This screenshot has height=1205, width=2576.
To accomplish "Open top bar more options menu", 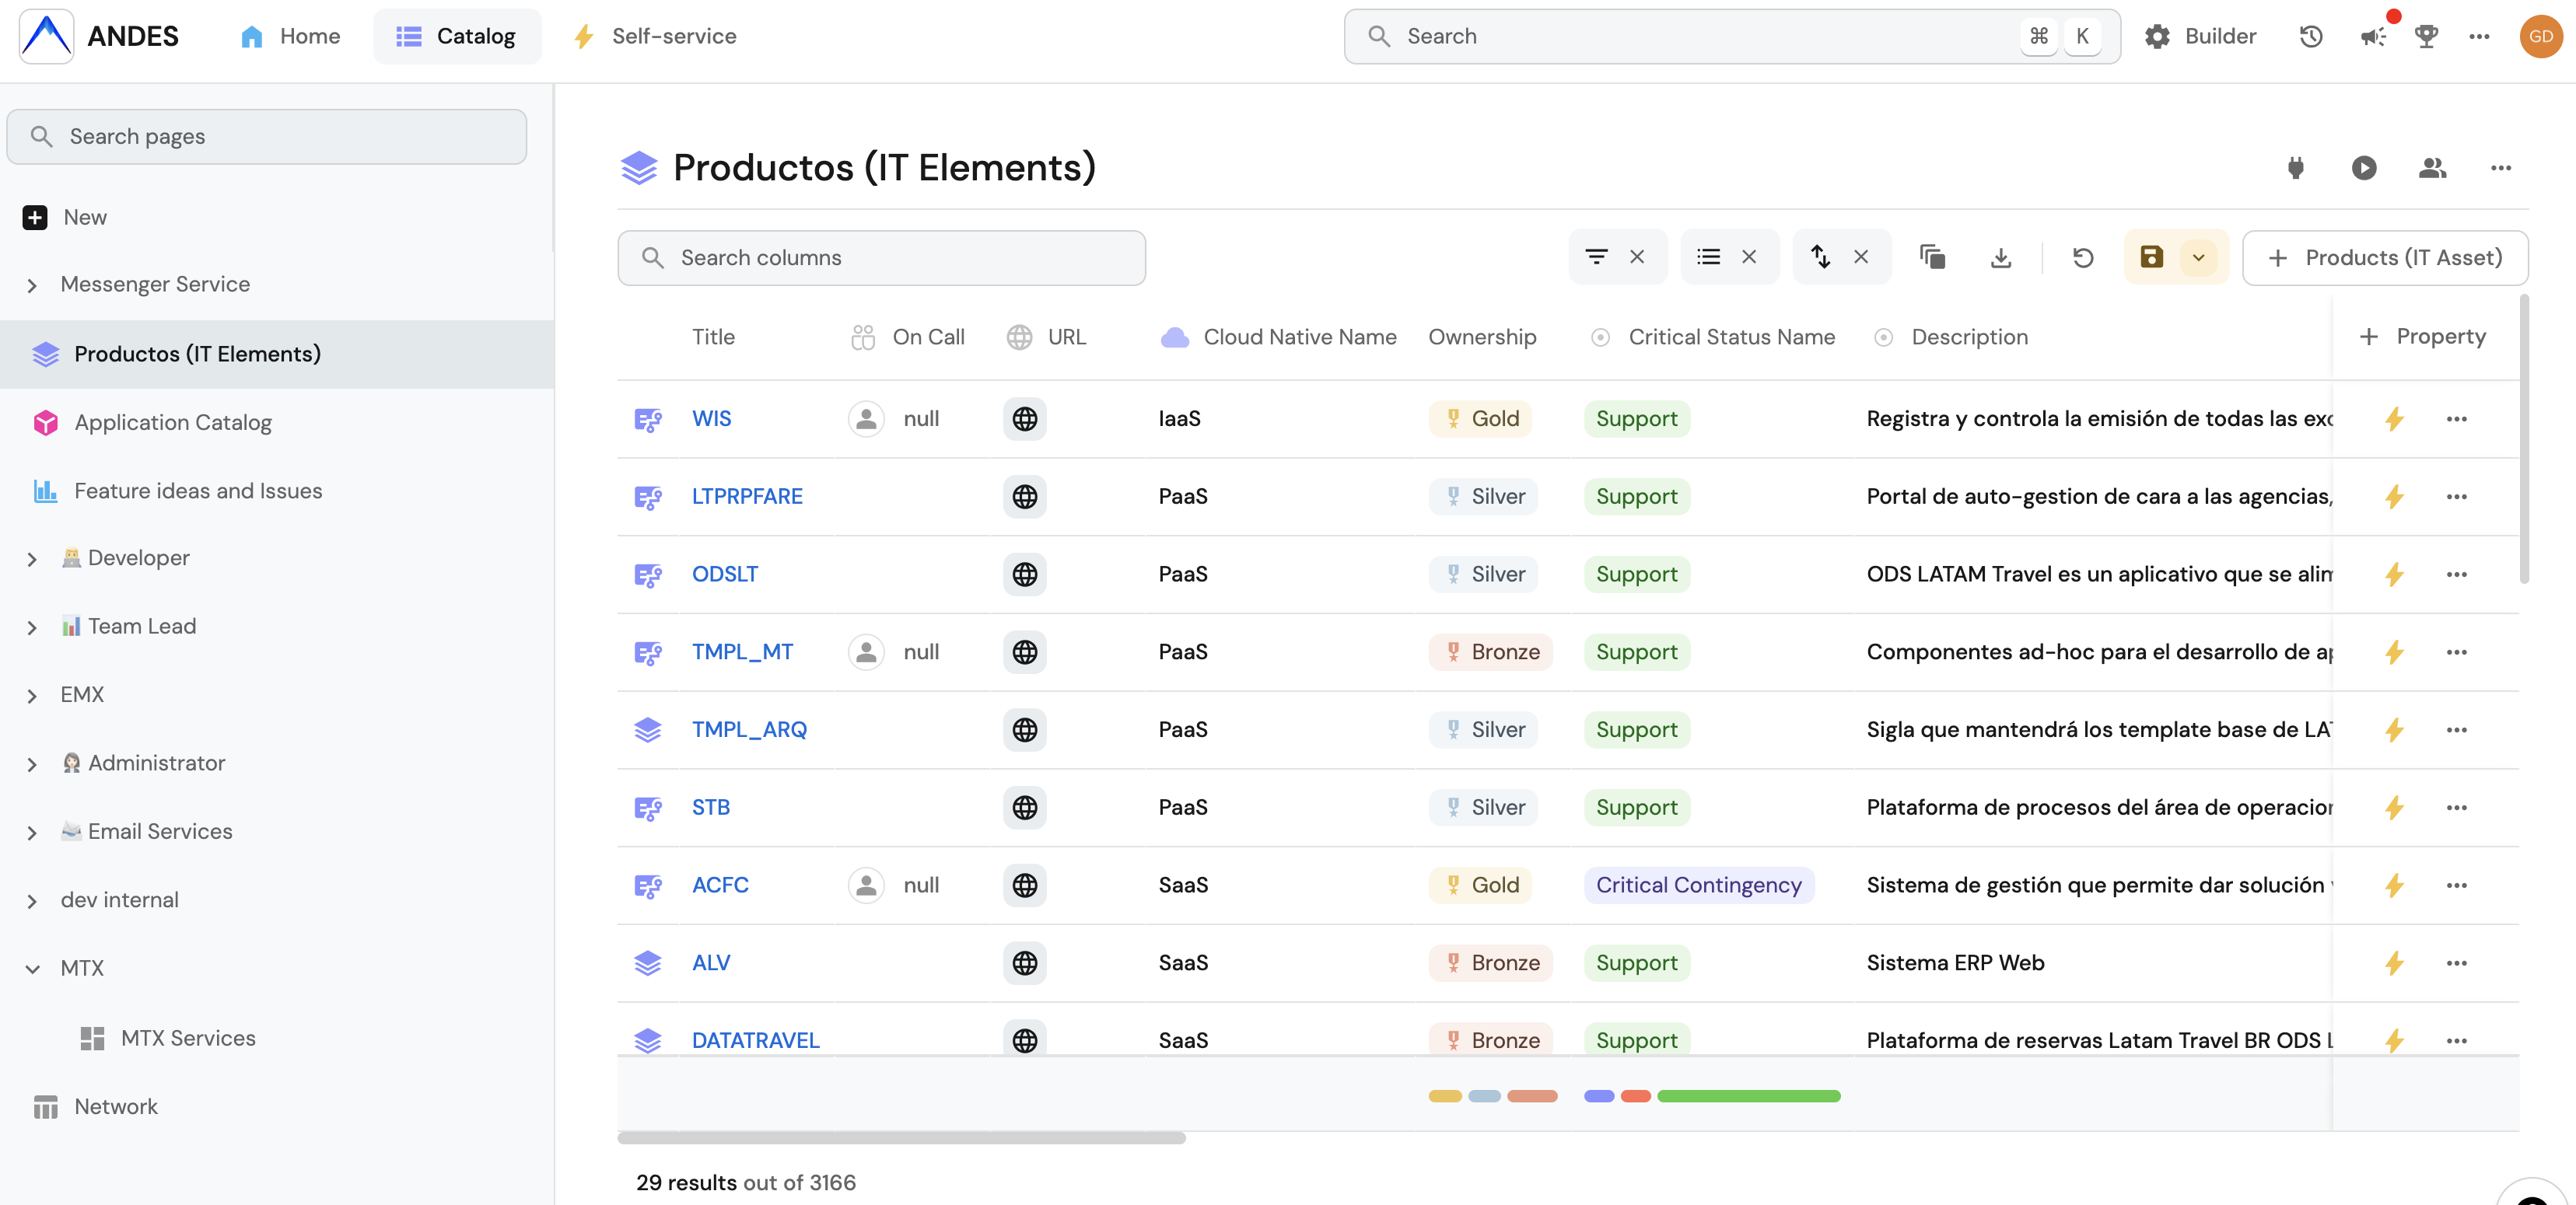I will point(2479,37).
